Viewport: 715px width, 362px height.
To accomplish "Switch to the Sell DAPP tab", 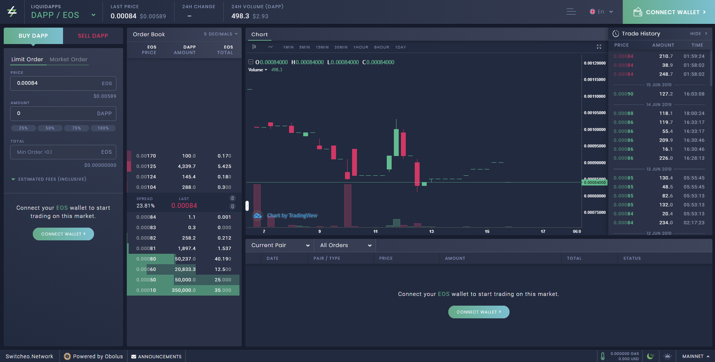I will [93, 36].
